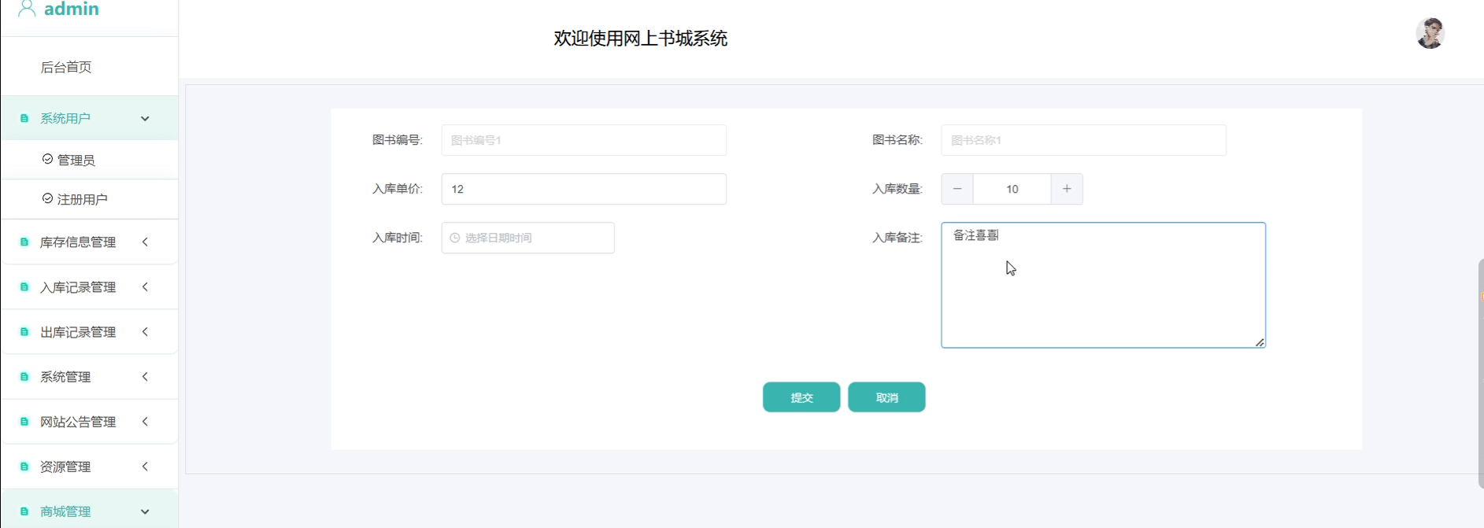
Task: Click the 商城管理 document icon
Action: (24, 511)
